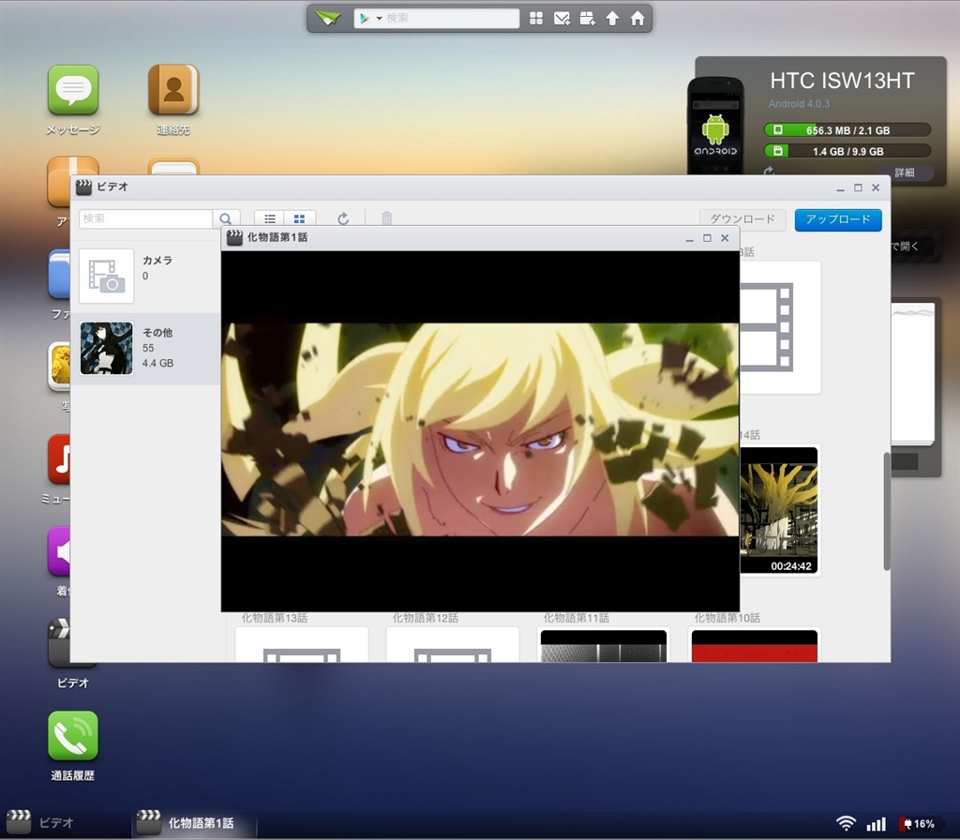Click the trash delete icon
The image size is (960, 840).
coord(387,218)
